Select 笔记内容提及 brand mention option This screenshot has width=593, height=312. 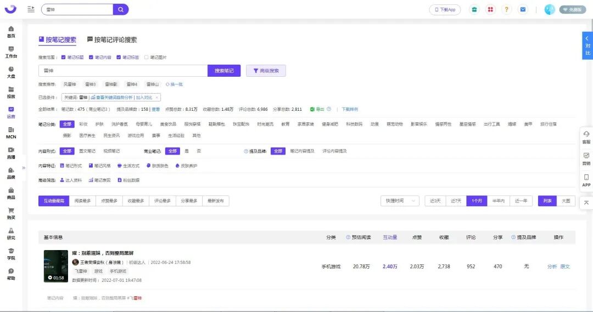click(302, 151)
